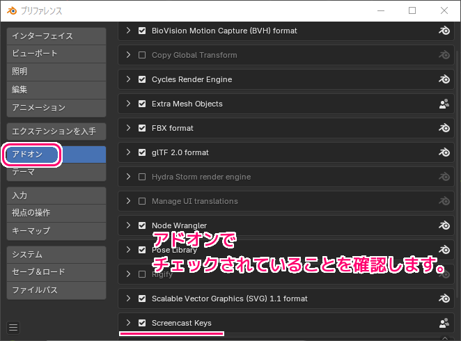Screen dimensions: 461x341
Task: Toggle Screencast Keys addon checkbox
Action: tap(142, 323)
